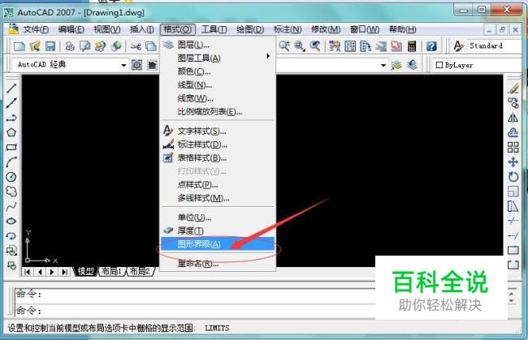528x340 pixels.
Task: Click the Help question mark icon
Action: 431,45
